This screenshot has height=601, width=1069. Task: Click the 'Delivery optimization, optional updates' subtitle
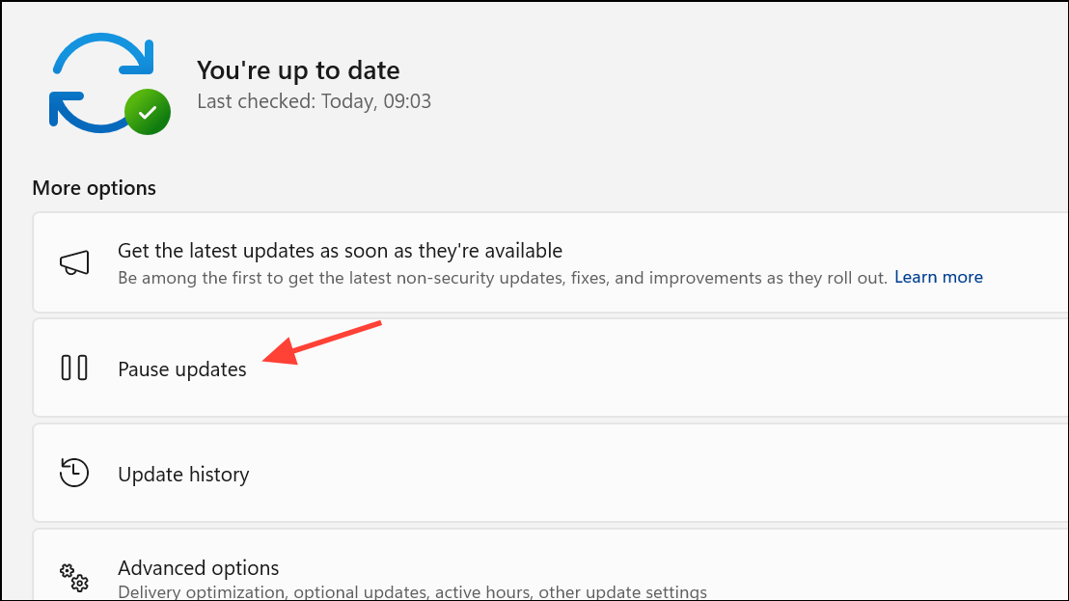[413, 591]
